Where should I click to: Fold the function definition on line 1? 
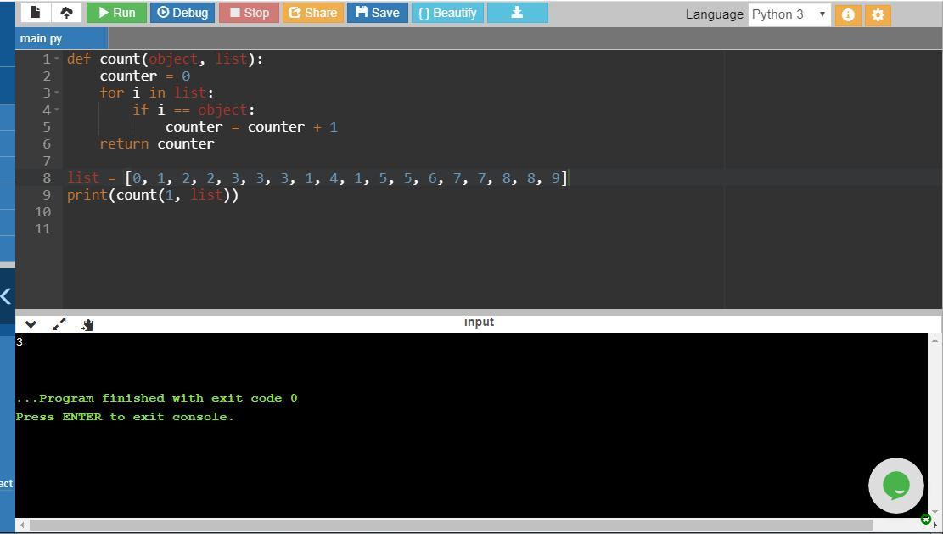[57, 59]
